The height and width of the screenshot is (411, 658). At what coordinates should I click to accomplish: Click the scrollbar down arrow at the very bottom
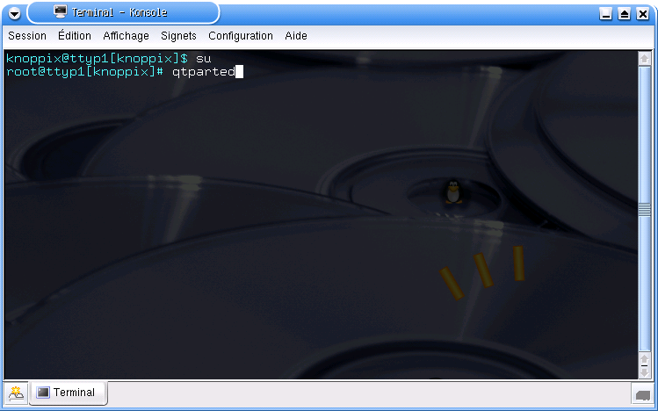[x=644, y=372]
